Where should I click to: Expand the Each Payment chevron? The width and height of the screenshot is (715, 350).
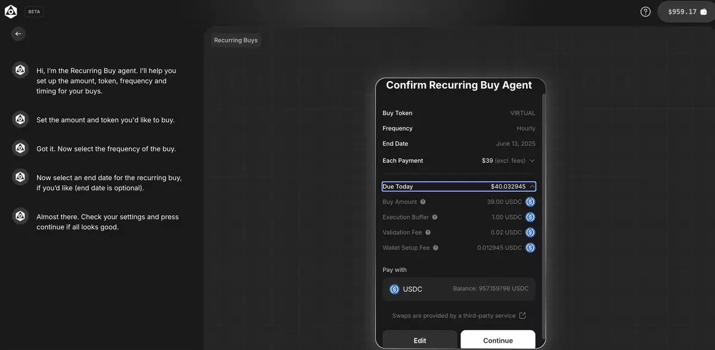coord(532,160)
